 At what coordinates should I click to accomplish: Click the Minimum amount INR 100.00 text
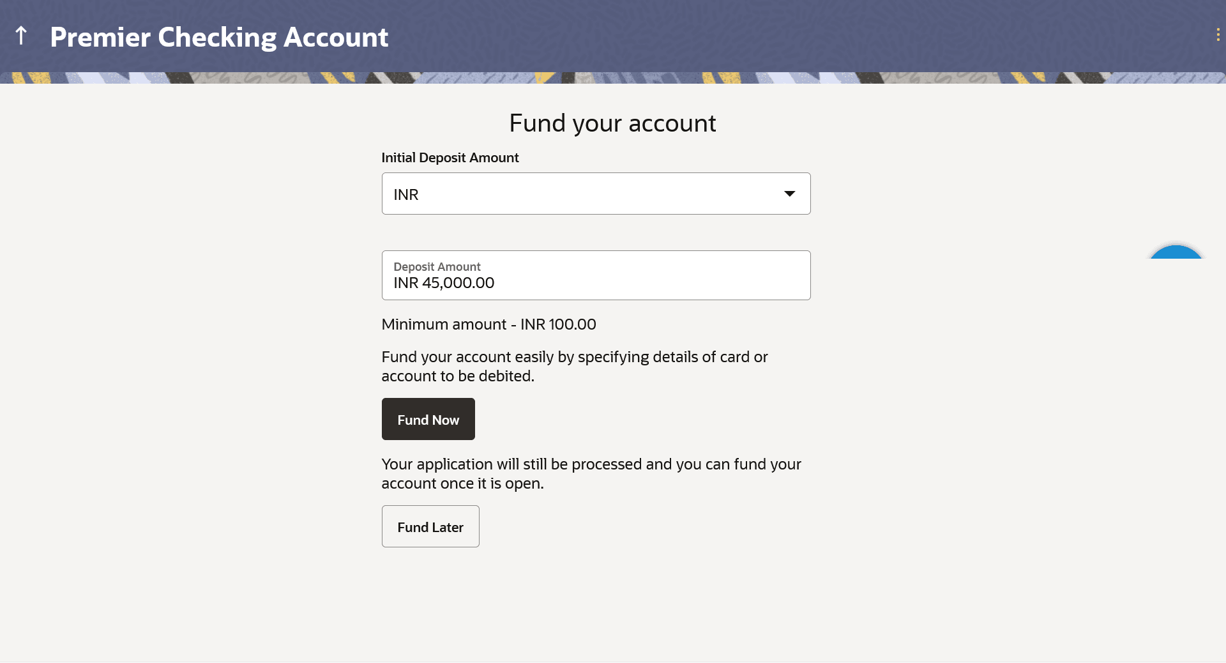pos(488,324)
